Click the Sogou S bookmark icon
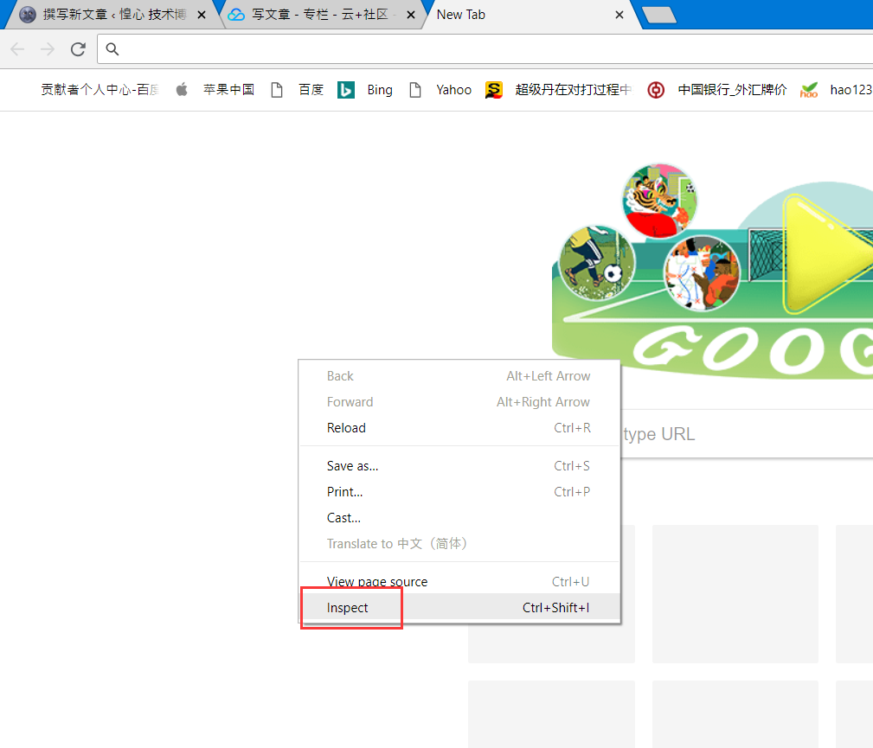 click(494, 90)
